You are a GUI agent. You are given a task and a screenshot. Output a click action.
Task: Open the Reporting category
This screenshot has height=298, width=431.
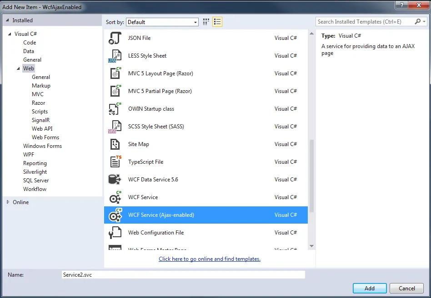pos(35,163)
